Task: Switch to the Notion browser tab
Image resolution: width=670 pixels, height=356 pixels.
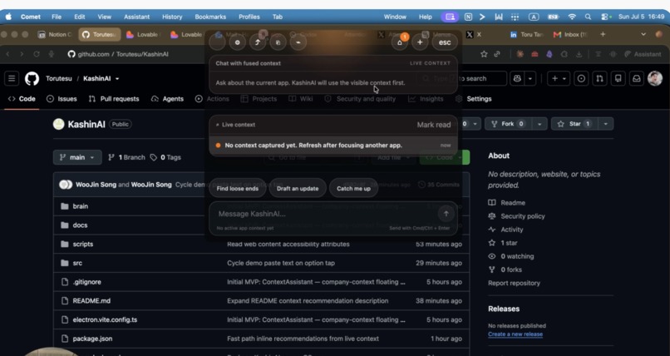Action: tap(55, 34)
